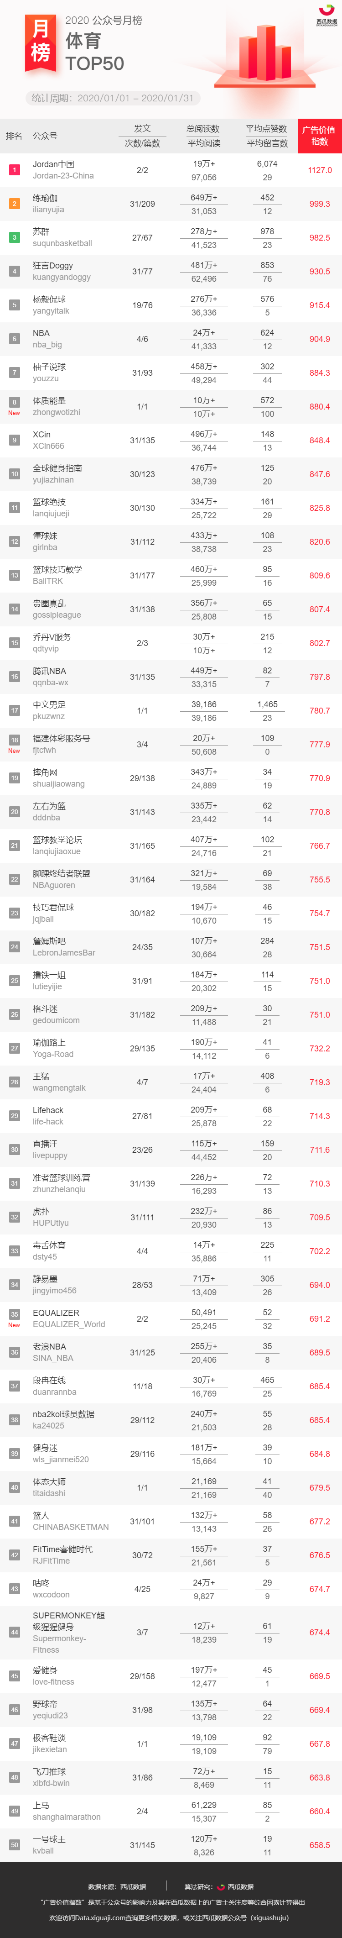Click the rank 50 badge
This screenshot has height=1938, width=342.
(14, 1844)
